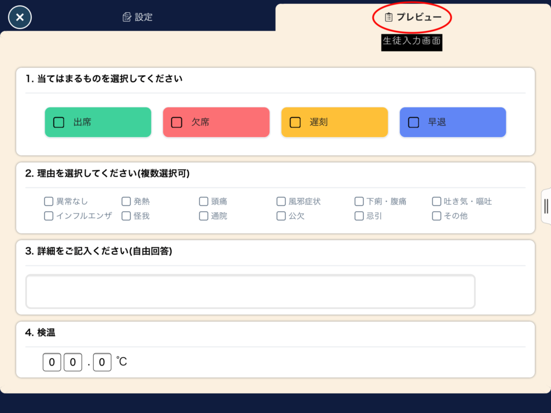
Task: Click the 設定 tab pencil icon
Action: pos(126,17)
